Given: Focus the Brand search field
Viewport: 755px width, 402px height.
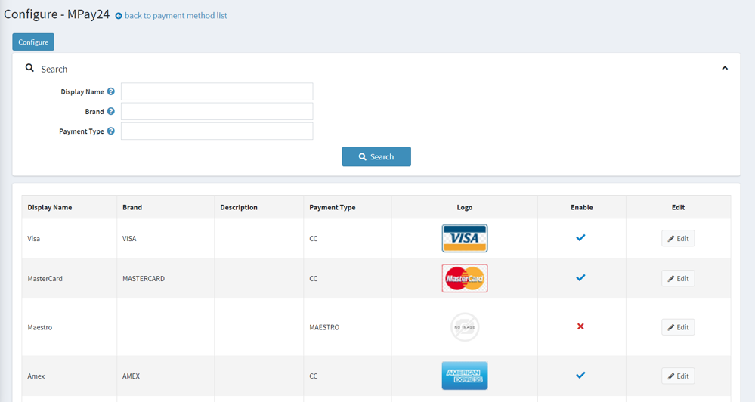Looking at the screenshot, I should click(217, 111).
